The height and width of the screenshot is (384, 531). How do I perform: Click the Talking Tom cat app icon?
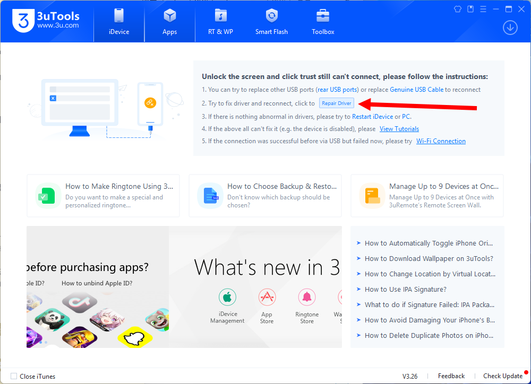158,319
